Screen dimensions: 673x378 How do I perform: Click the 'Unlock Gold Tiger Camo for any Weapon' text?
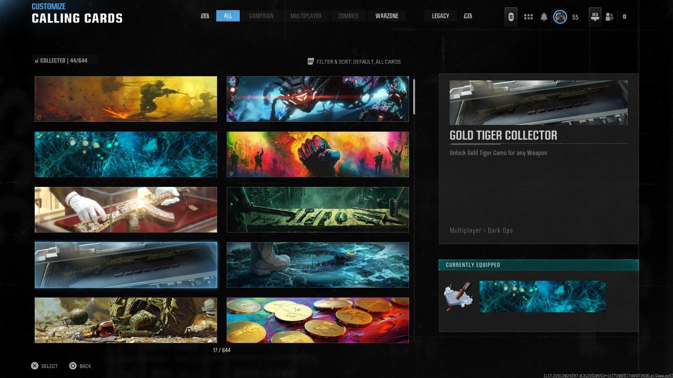point(498,153)
